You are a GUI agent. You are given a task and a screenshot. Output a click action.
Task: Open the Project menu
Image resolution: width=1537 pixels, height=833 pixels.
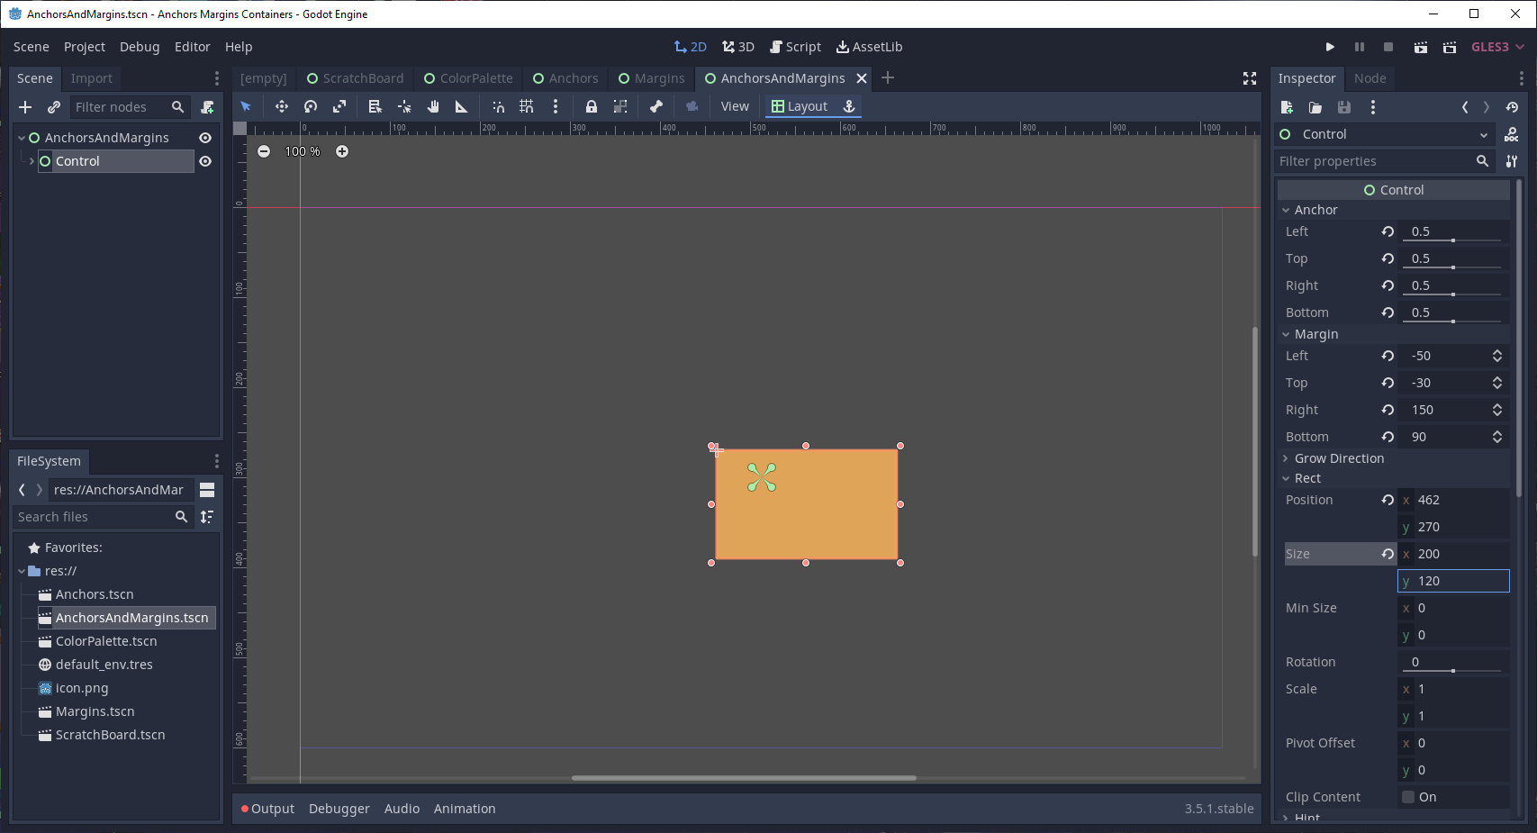[84, 46]
